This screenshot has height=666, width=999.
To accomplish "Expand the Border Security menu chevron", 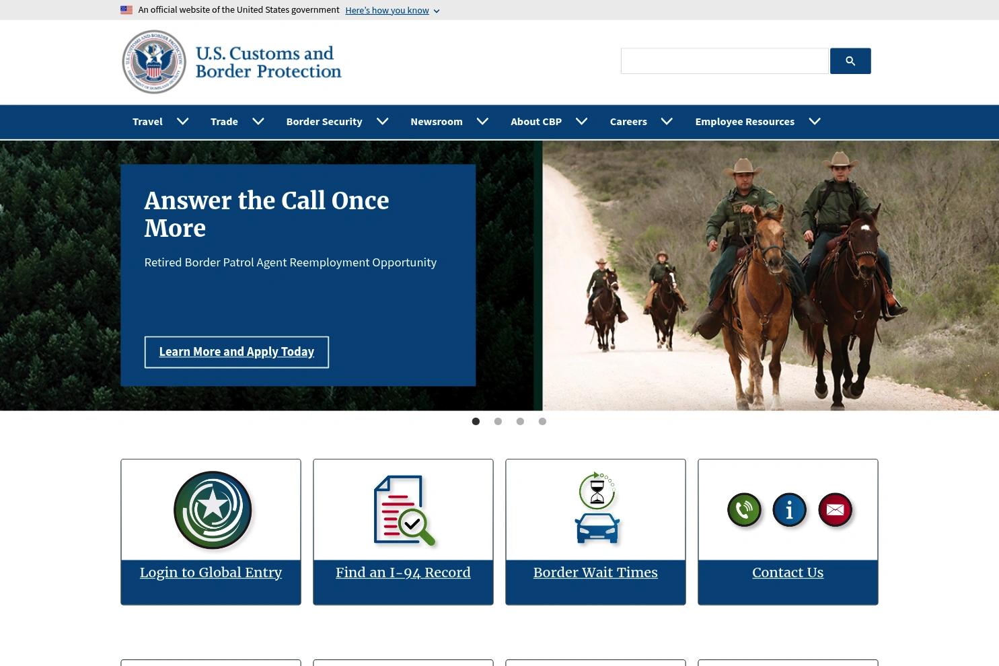I will coord(383,122).
